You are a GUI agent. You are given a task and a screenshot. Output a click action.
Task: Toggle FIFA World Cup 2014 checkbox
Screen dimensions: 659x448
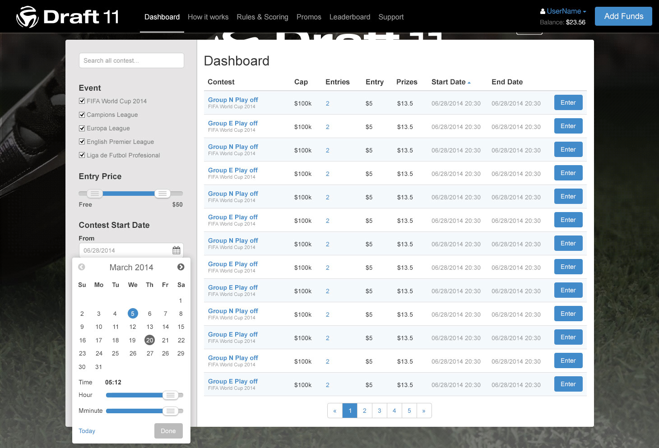pyautogui.click(x=82, y=101)
